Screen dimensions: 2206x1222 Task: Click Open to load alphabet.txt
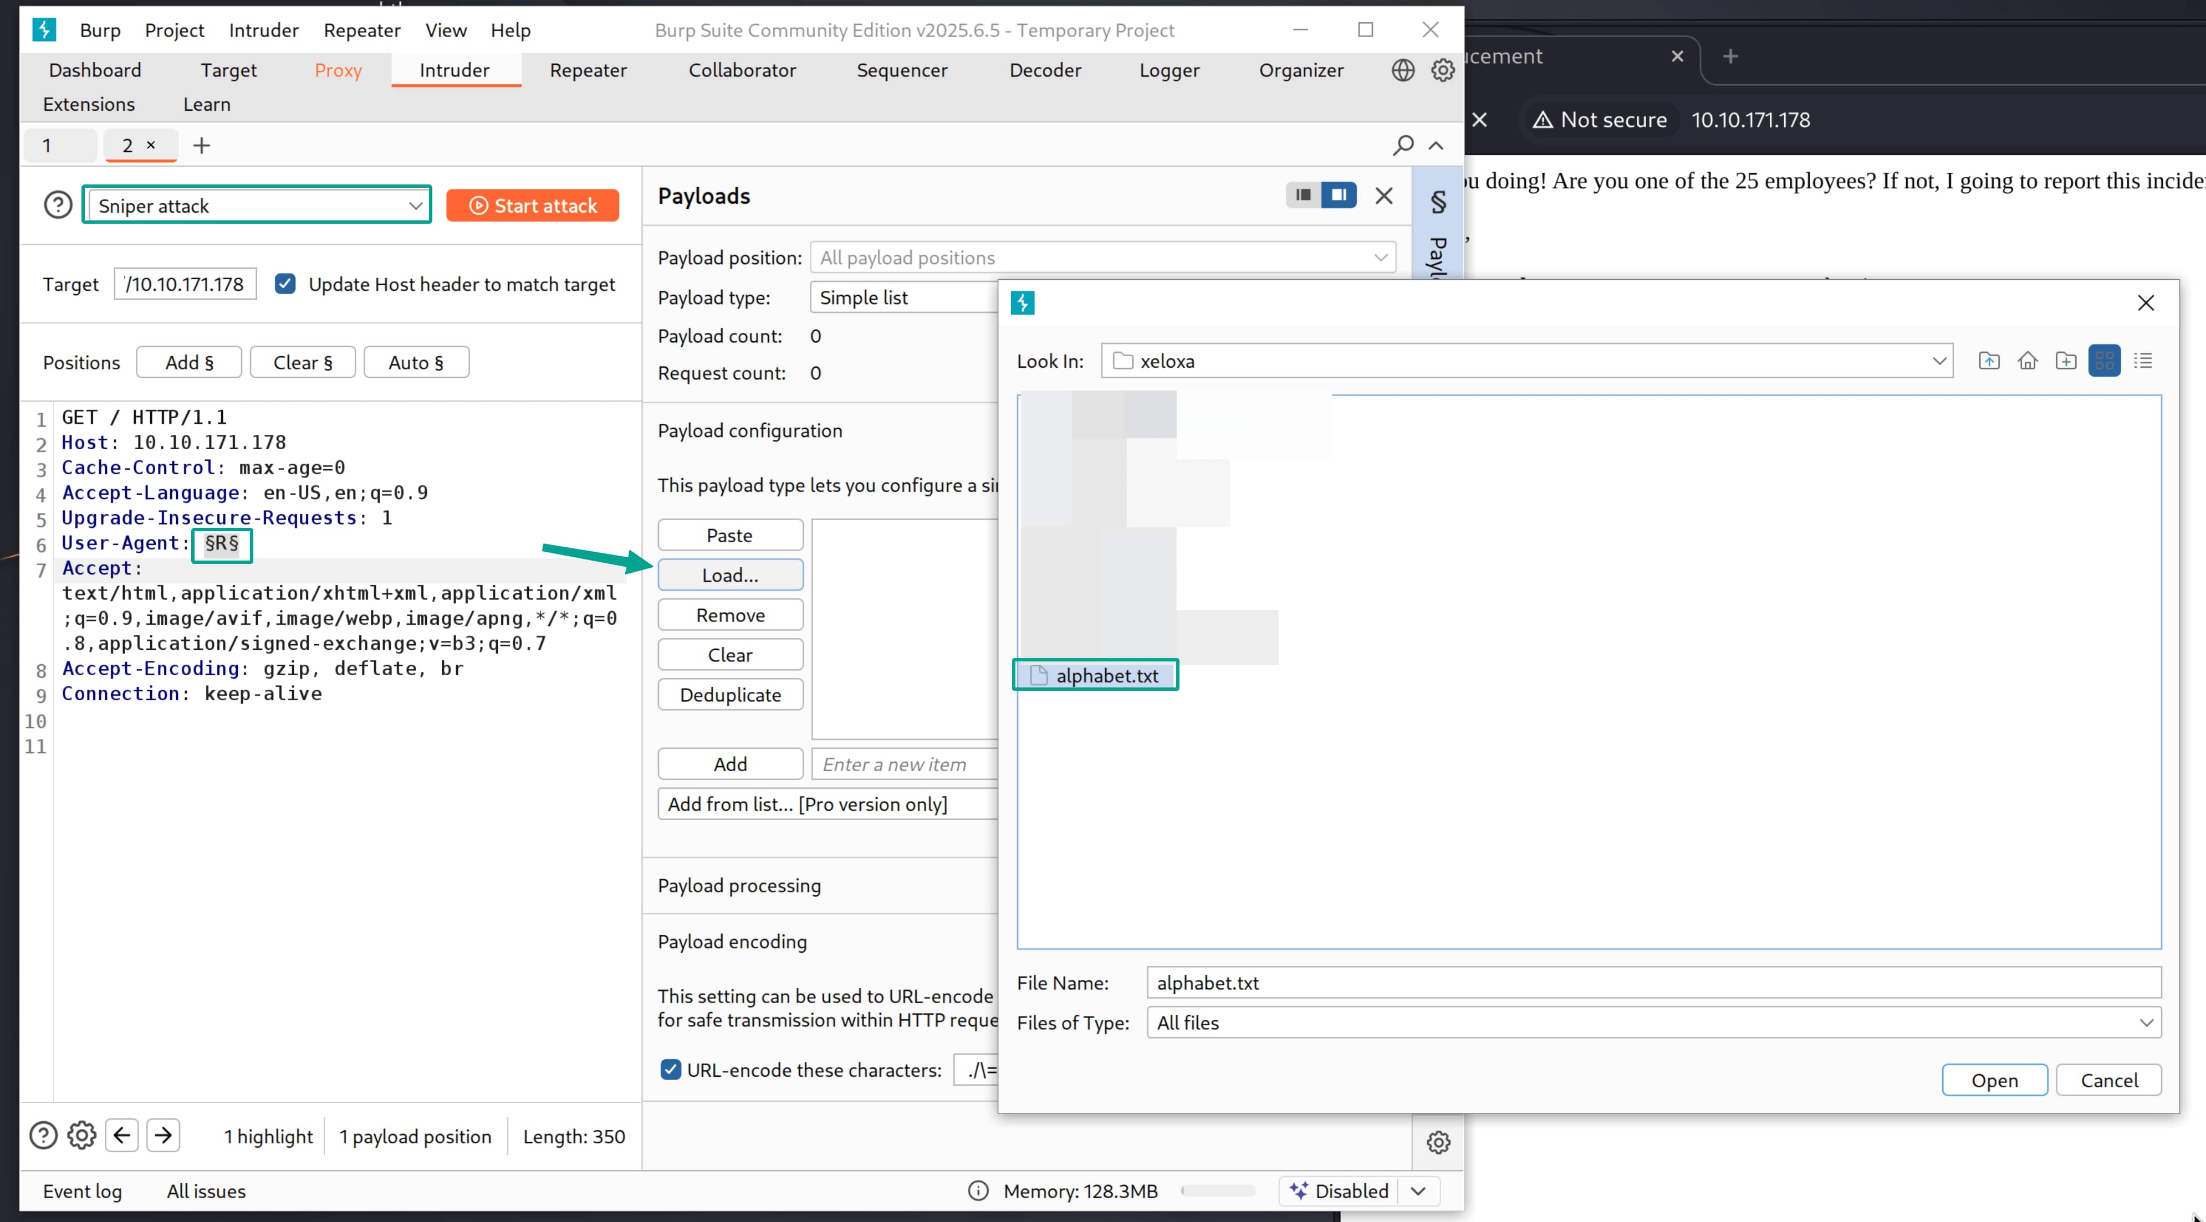(x=1994, y=1080)
